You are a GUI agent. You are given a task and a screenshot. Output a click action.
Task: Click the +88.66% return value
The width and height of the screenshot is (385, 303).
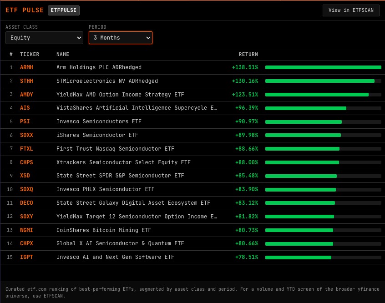click(x=247, y=149)
